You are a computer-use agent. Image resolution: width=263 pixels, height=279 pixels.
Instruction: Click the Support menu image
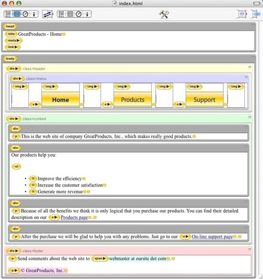coord(204,100)
